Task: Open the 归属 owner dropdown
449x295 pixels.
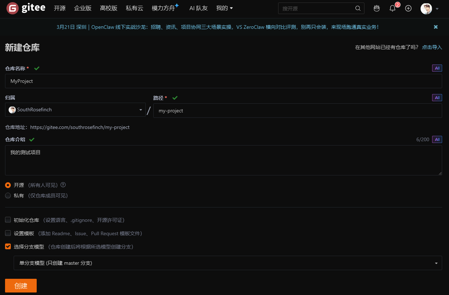Action: click(x=75, y=110)
